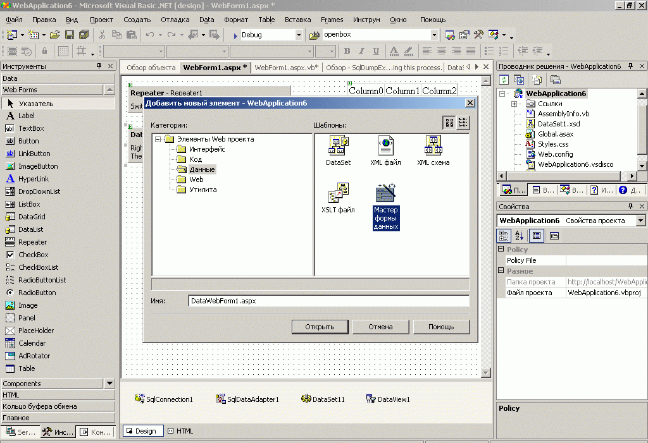Image resolution: width=648 pixels, height=443 pixels.
Task: Select the Мастер формы данных template
Action: pyautogui.click(x=386, y=207)
